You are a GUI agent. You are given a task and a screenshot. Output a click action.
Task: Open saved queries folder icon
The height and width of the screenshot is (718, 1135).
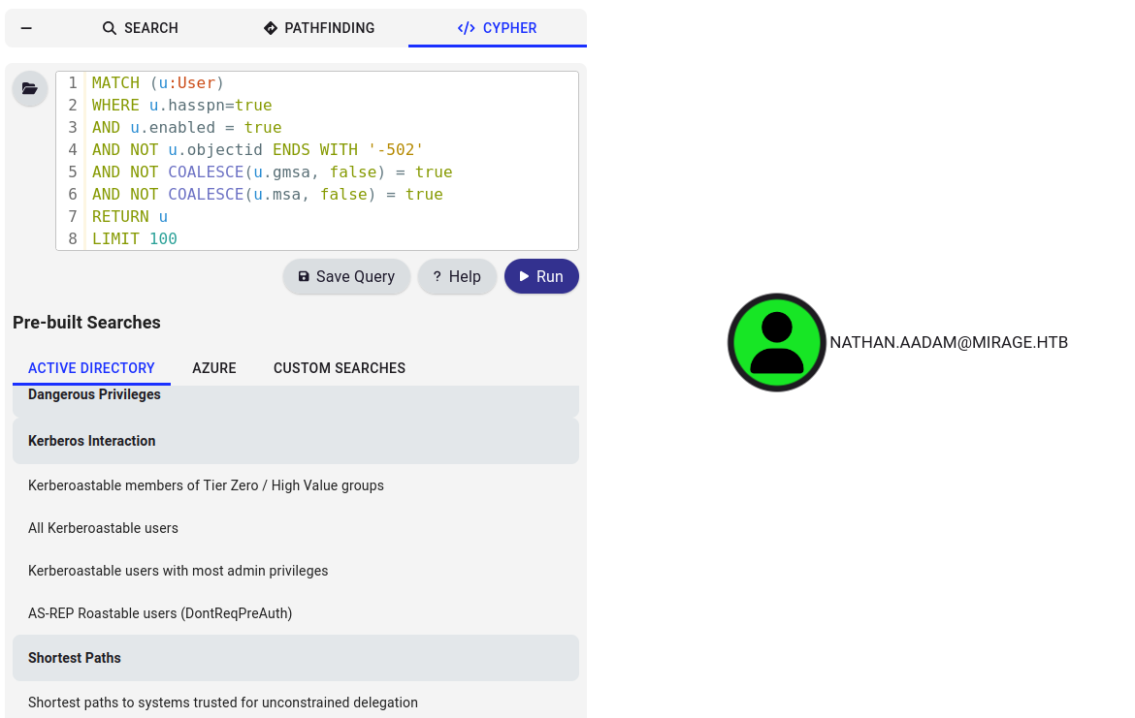[30, 89]
